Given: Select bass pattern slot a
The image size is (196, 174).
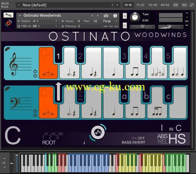Looking at the screenshot, I should (x=124, y=96).
